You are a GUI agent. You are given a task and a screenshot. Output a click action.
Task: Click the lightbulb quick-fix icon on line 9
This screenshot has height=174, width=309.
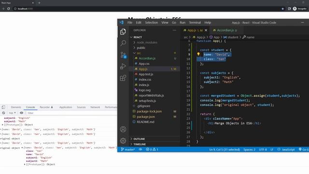click(198, 54)
